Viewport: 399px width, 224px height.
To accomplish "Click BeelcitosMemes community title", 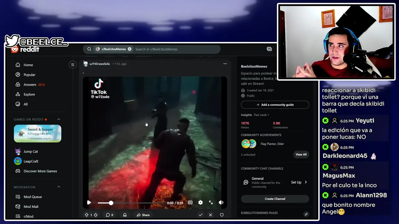I will [x=254, y=67].
